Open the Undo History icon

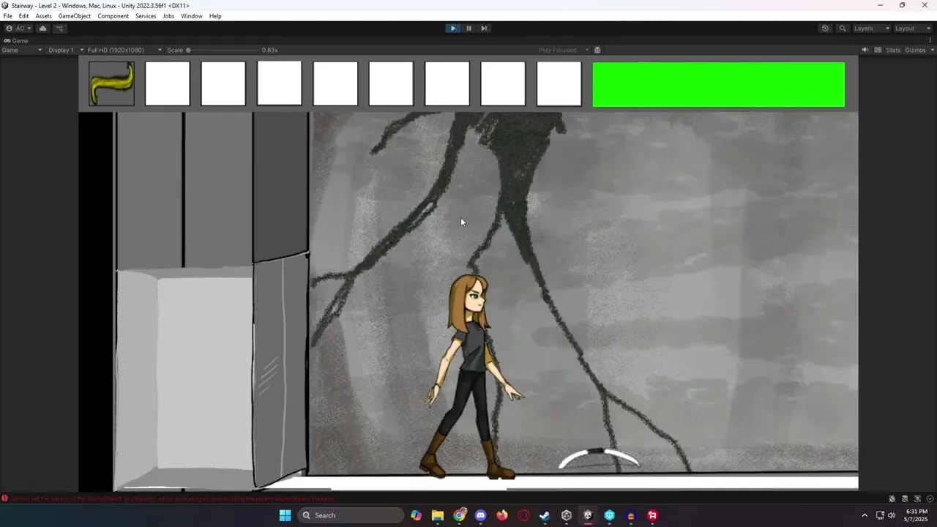(x=825, y=29)
